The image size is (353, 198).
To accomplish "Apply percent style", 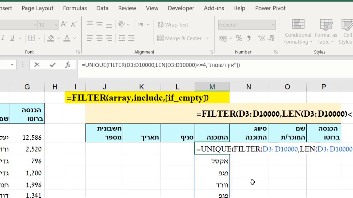I will [x=239, y=38].
